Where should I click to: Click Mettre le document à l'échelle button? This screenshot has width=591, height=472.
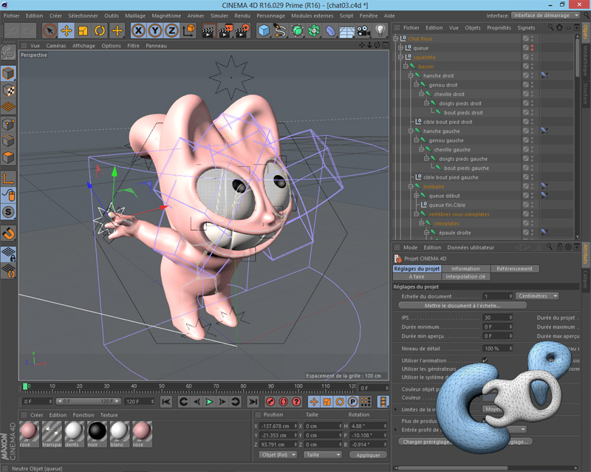pos(462,305)
